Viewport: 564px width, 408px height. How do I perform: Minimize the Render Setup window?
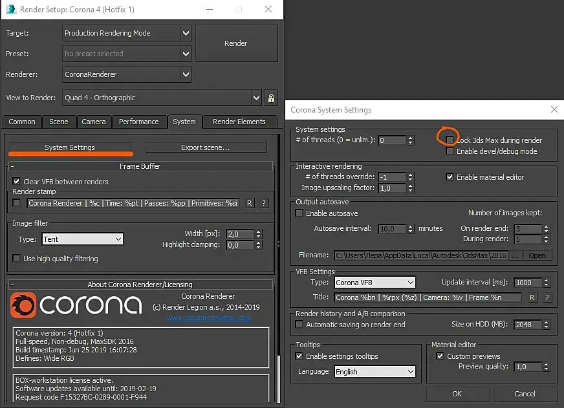[210, 9]
